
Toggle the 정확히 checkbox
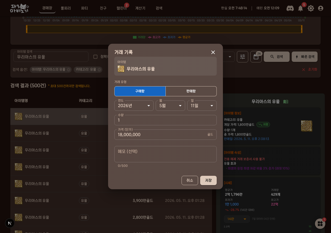[x=95, y=57]
